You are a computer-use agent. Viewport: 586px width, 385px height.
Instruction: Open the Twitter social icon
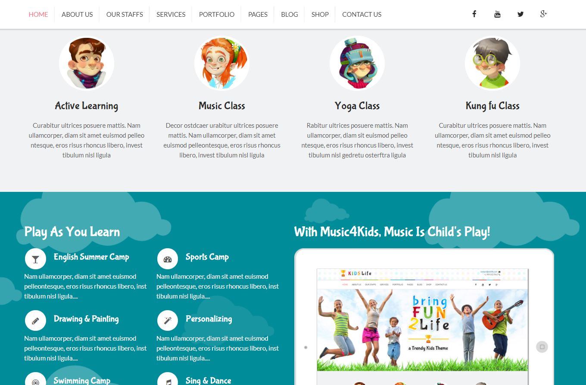pyautogui.click(x=521, y=14)
